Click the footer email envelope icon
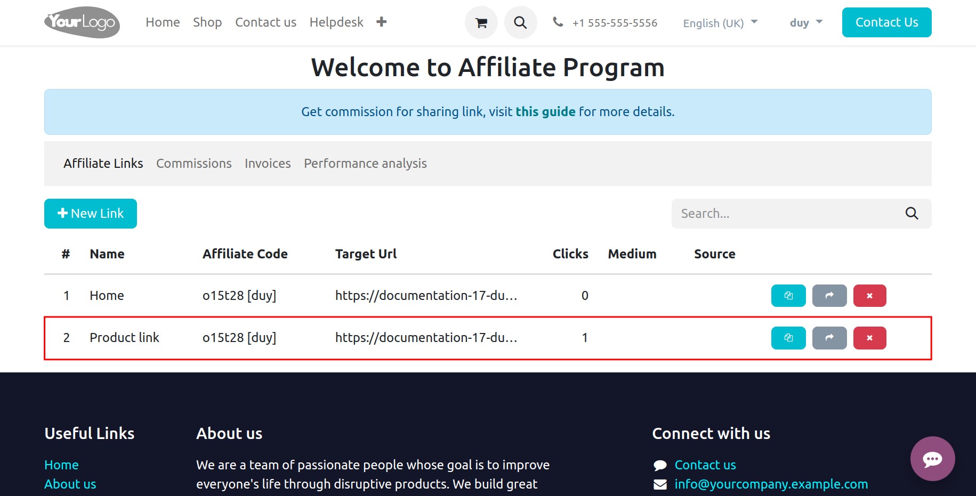 (x=660, y=484)
